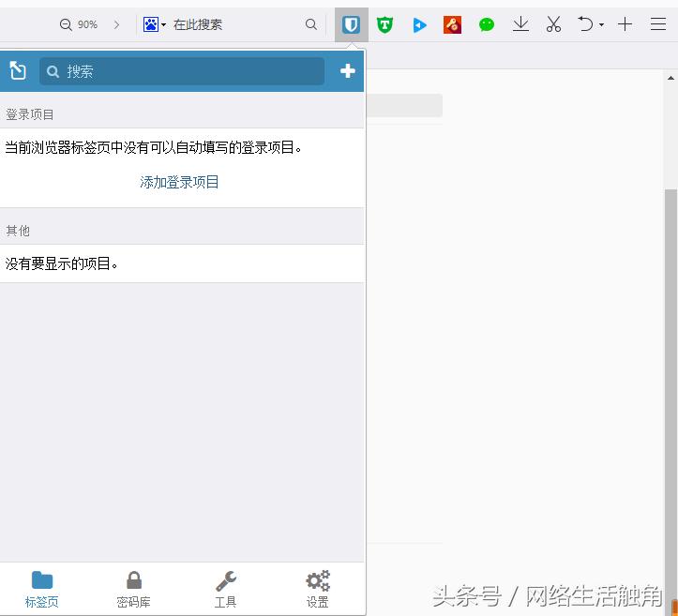Click the browser search magnifier button
Viewport: 678px width, 616px height.
point(311,24)
